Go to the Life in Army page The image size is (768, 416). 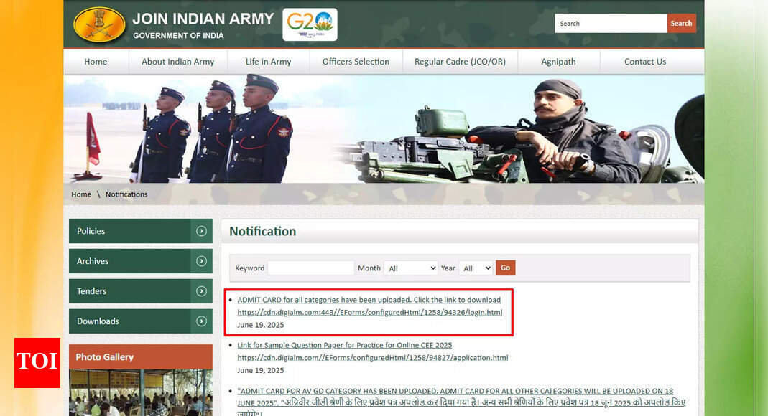tap(268, 62)
